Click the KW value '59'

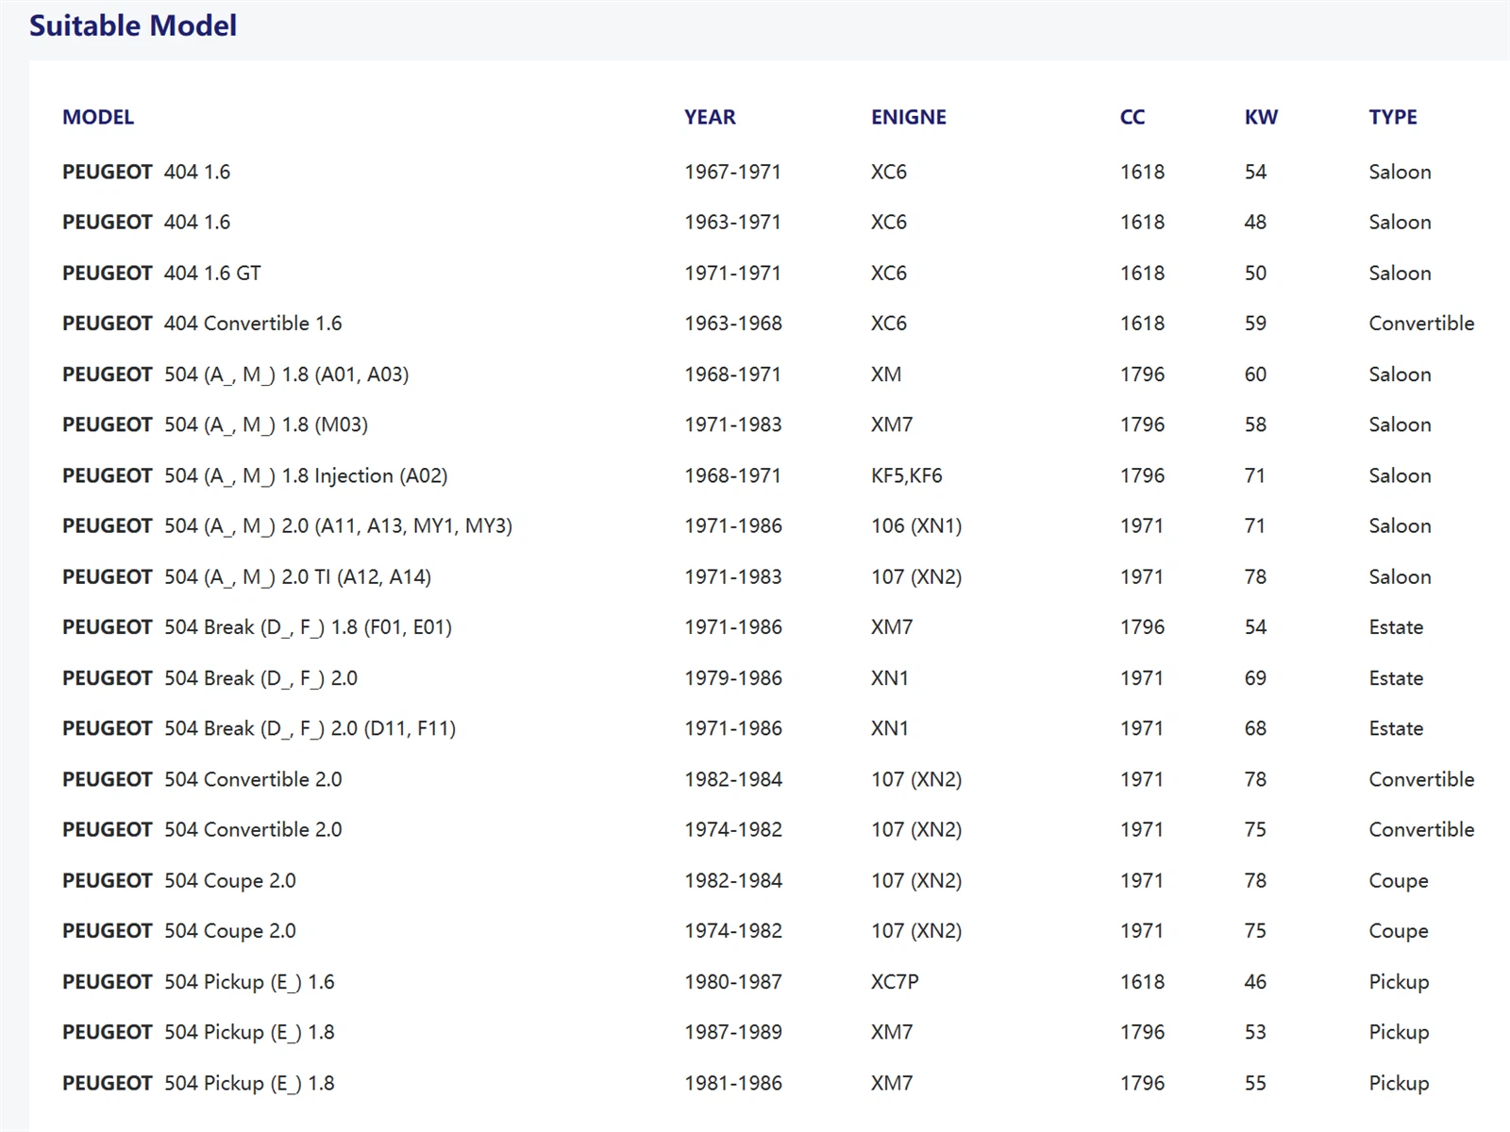point(1255,324)
